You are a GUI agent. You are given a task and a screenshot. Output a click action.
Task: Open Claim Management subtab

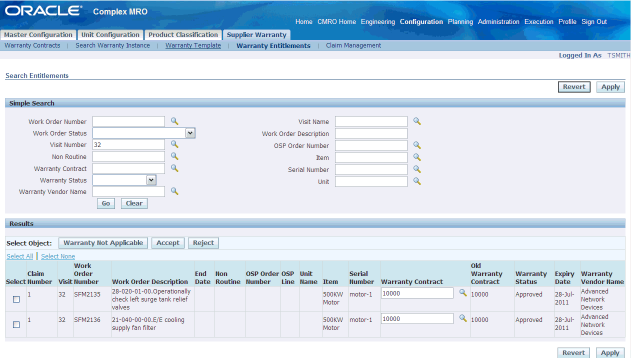point(353,45)
